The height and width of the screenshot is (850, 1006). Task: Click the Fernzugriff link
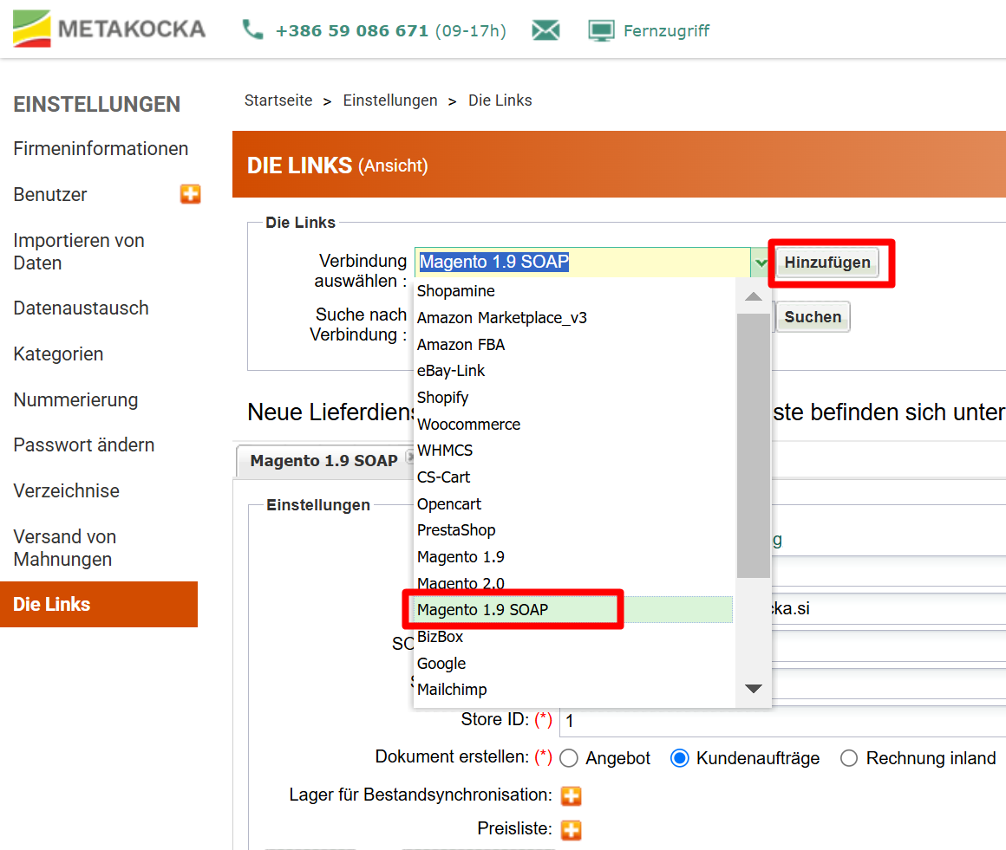[x=667, y=31]
